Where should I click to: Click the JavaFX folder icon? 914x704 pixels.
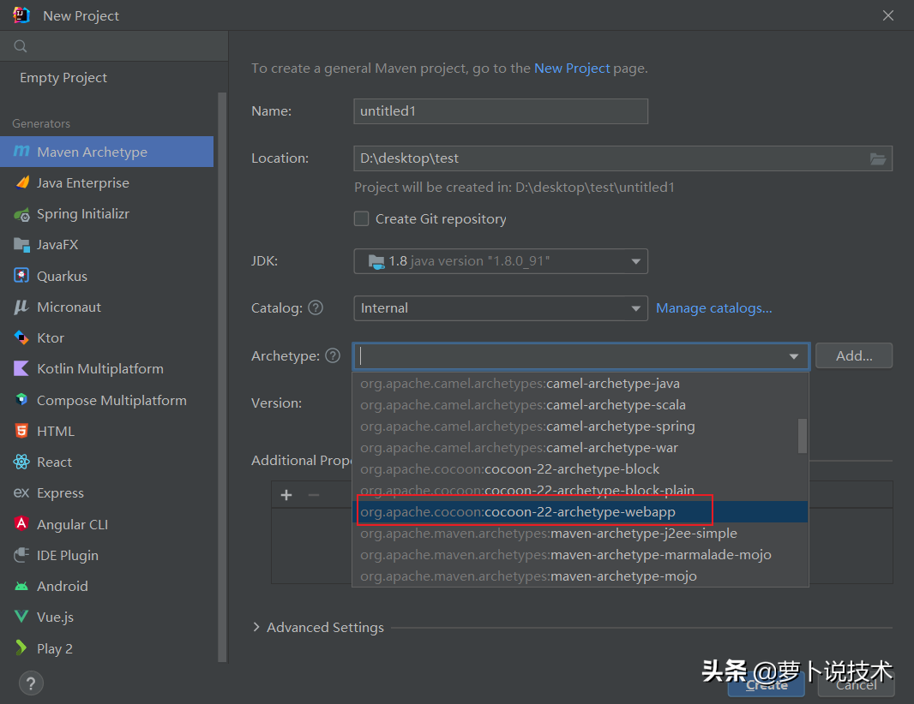21,245
